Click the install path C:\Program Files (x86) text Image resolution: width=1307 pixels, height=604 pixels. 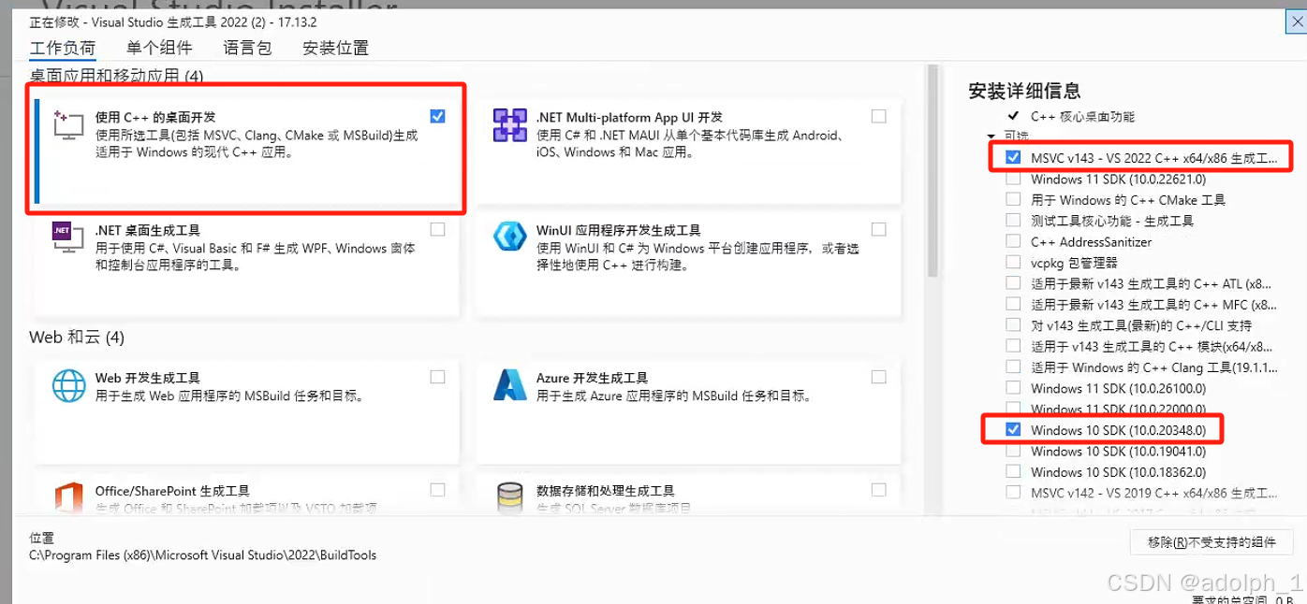203,555
